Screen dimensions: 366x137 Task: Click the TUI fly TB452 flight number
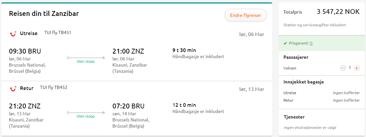click(x=54, y=88)
